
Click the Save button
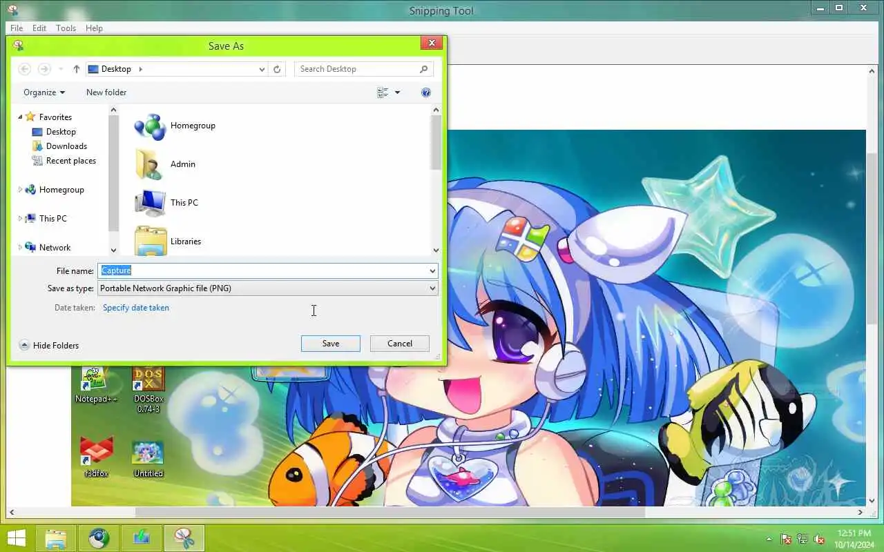point(331,344)
